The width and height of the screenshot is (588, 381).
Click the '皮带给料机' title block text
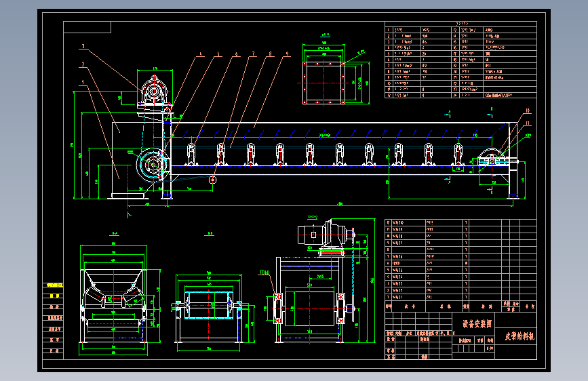click(x=520, y=336)
